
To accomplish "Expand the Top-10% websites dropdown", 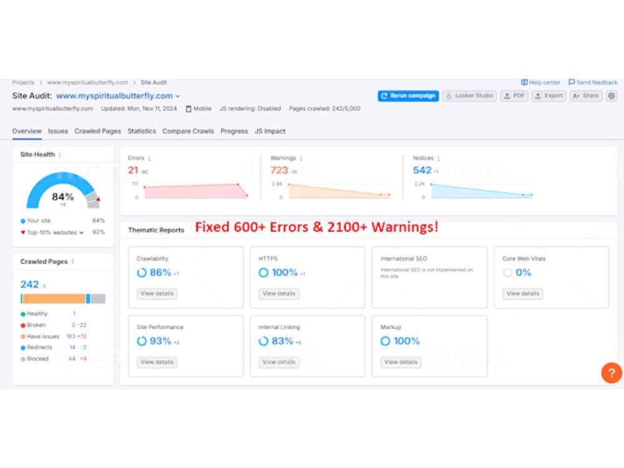I will click(82, 232).
